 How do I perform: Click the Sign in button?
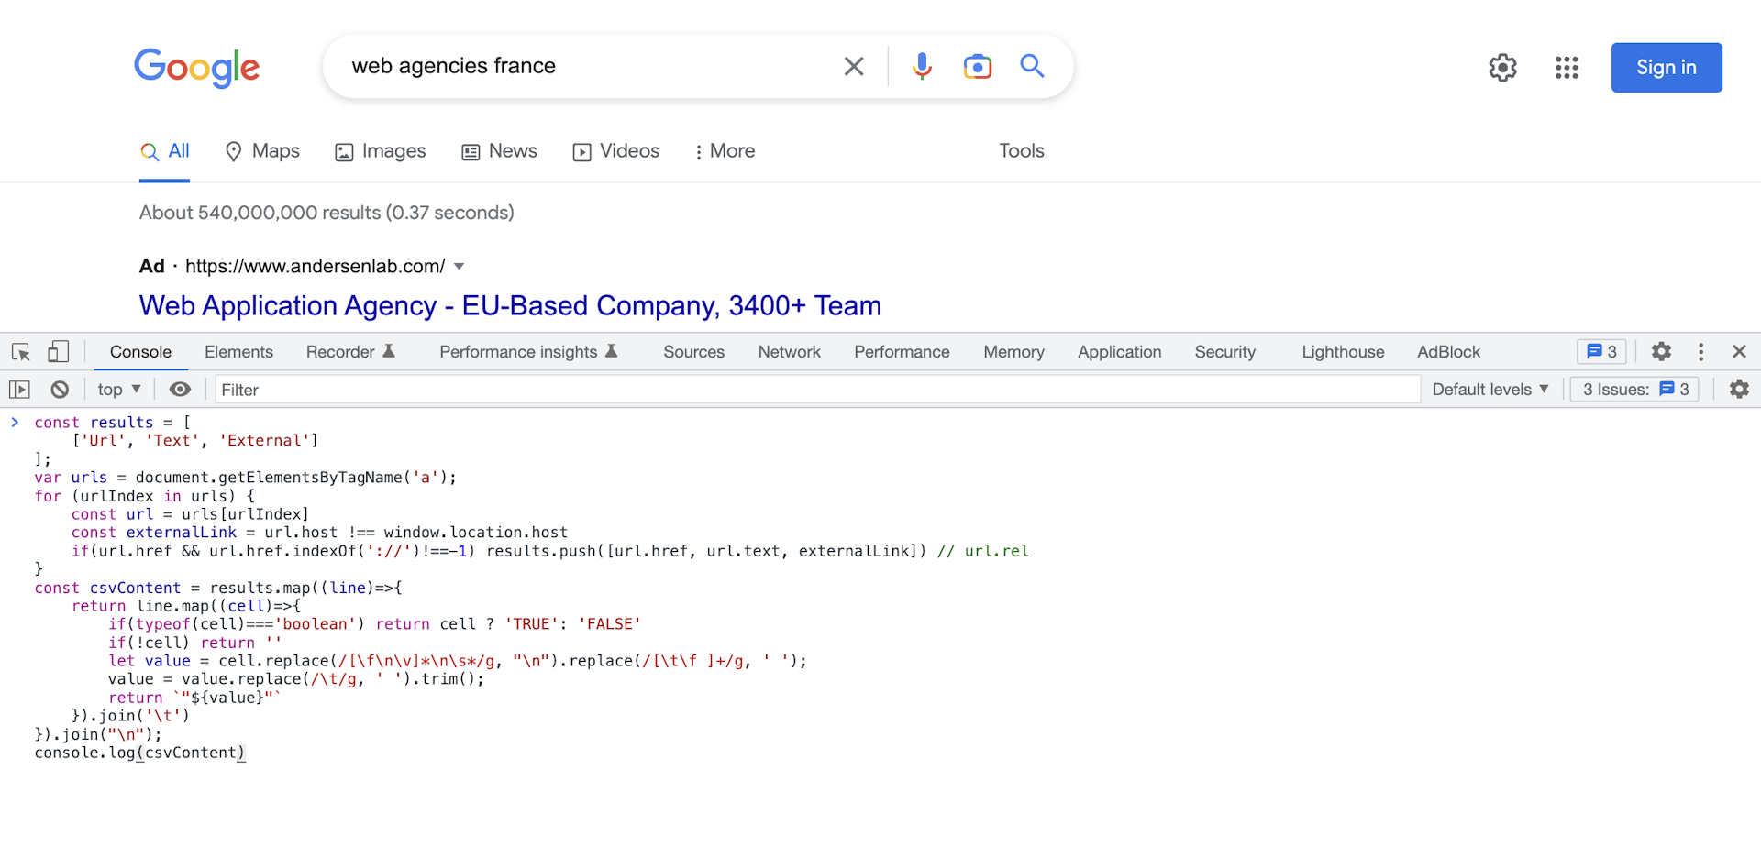(1667, 67)
